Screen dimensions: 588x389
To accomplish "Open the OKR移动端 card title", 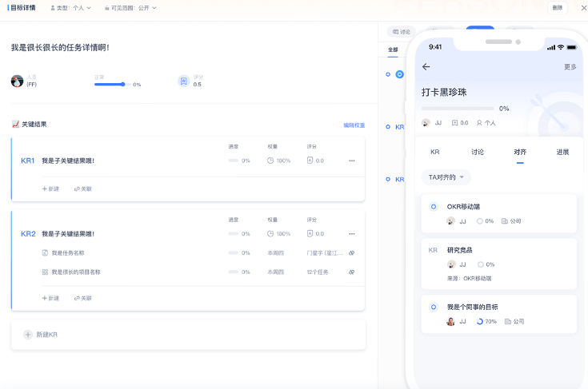I will 463,207.
